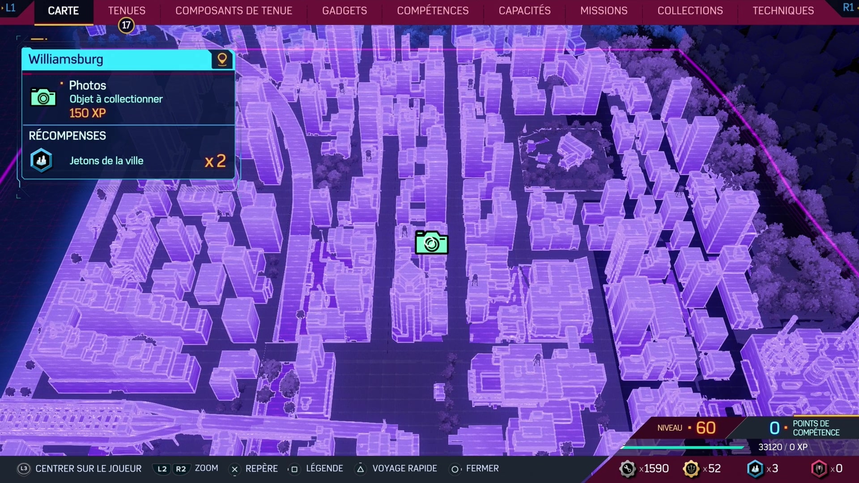
Task: Click the MISSIONS tab
Action: tap(604, 10)
